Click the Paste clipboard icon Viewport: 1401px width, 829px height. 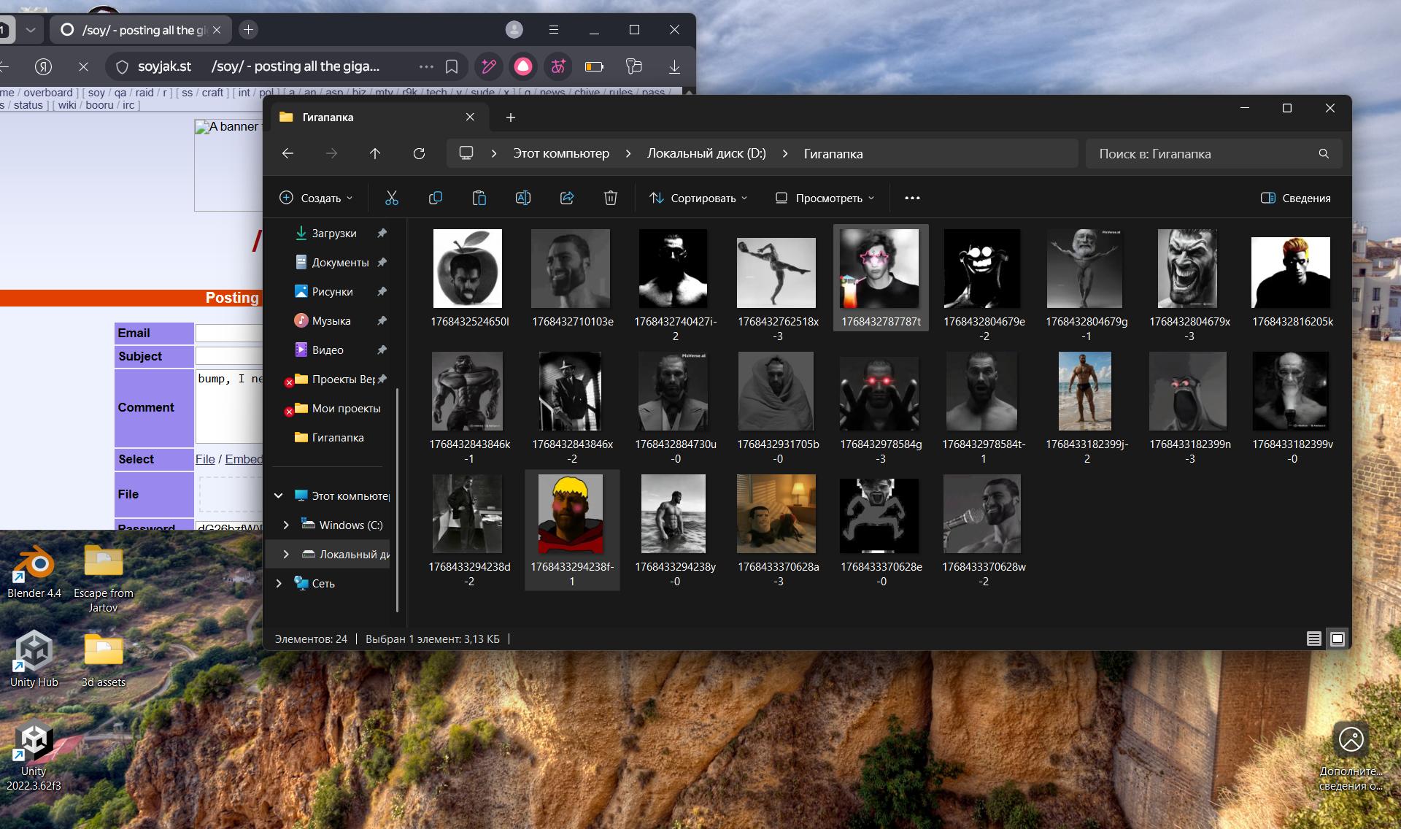coord(479,198)
